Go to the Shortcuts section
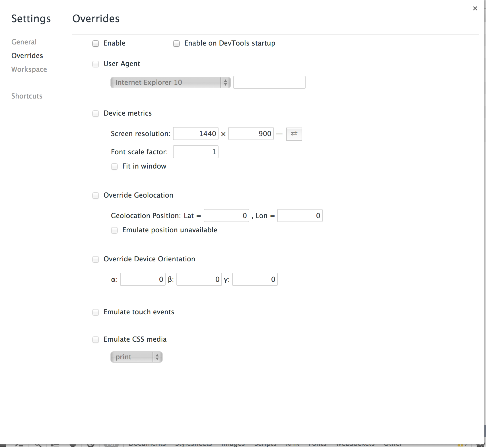 27,96
